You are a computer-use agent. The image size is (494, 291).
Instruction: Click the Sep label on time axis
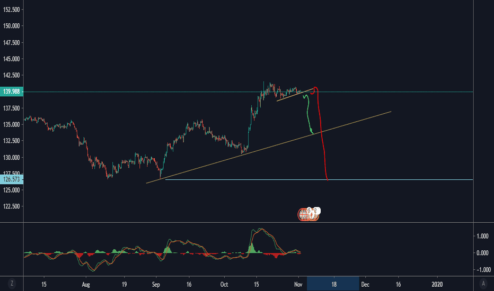[x=156, y=285]
